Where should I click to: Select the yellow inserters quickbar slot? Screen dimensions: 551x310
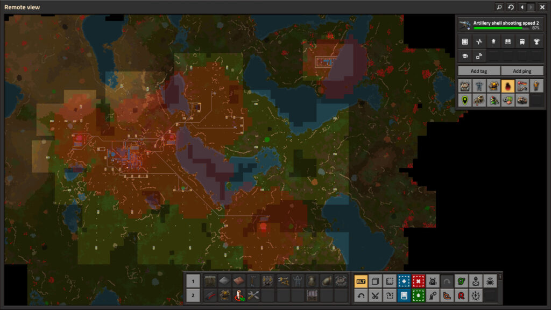pyautogui.click(x=283, y=281)
